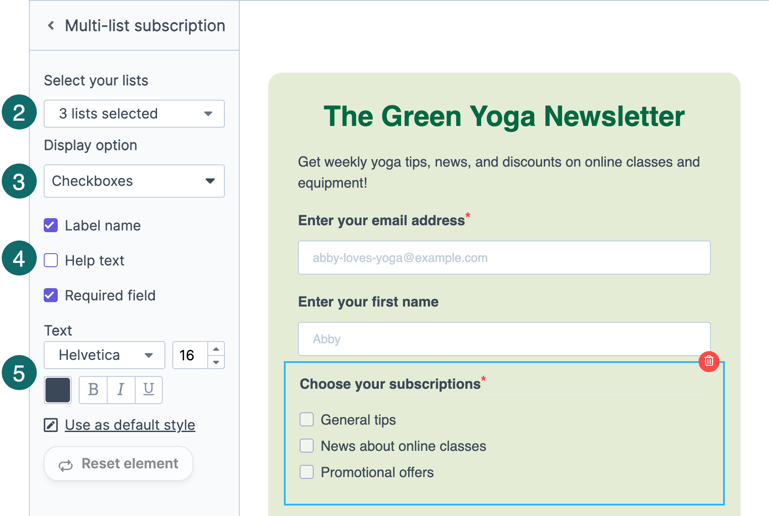769x516 pixels.
Task: Decrease font size with down arrow
Action: point(216,362)
